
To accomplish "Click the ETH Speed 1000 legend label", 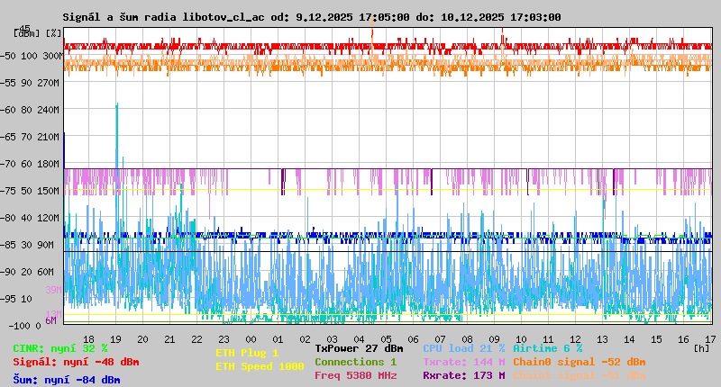I will [260, 366].
